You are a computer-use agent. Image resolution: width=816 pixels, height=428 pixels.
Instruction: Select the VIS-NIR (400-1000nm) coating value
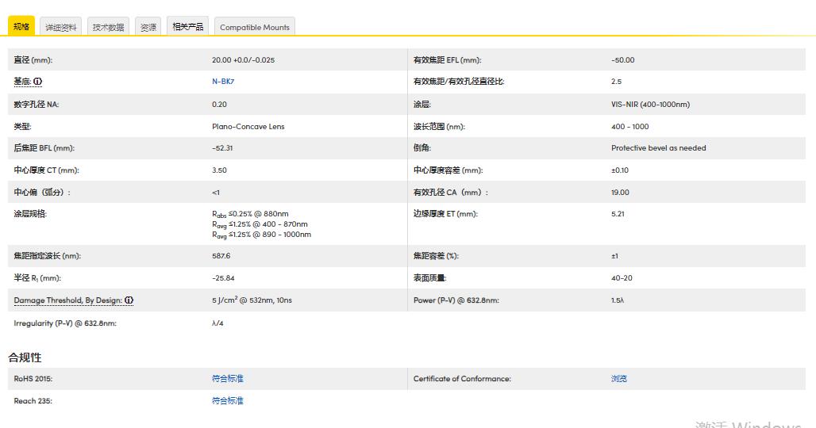[x=651, y=105]
